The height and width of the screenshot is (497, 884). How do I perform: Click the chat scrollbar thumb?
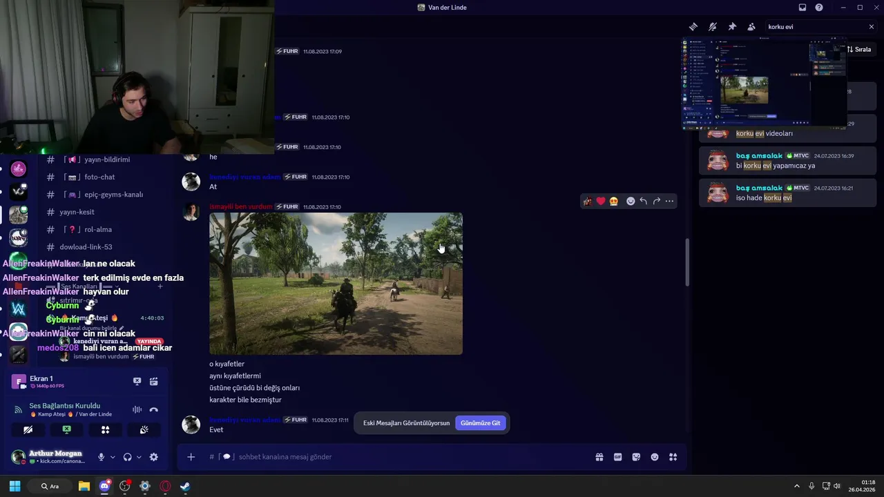pyautogui.click(x=686, y=262)
